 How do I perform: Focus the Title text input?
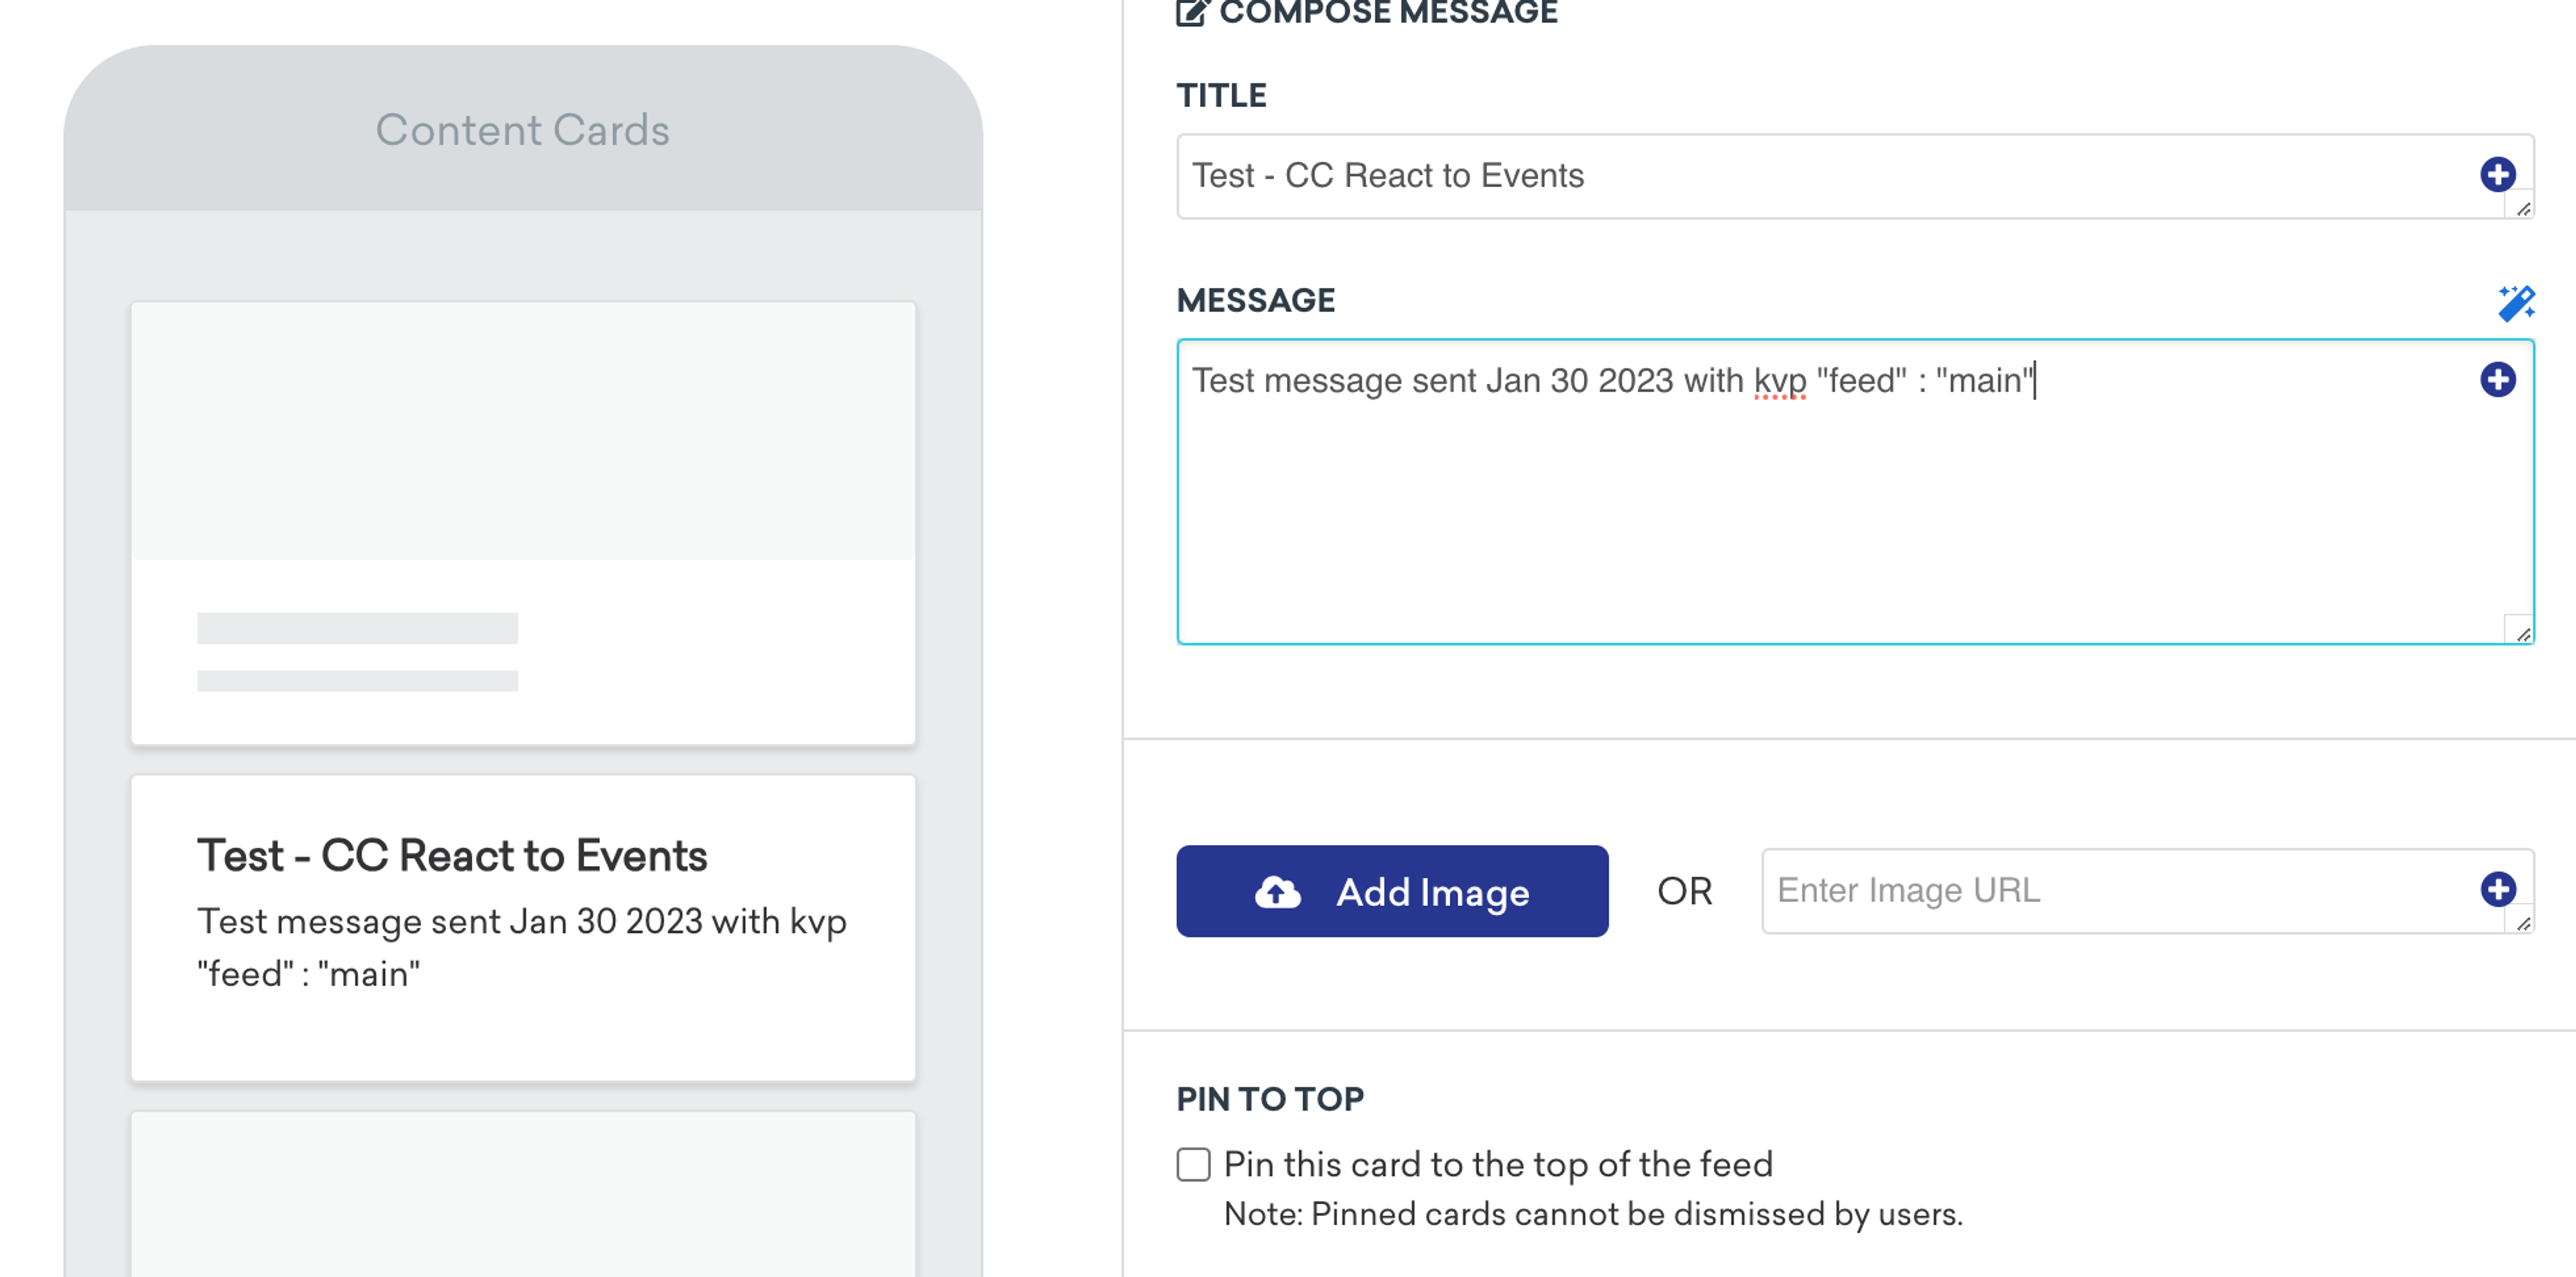[x=1800, y=176]
